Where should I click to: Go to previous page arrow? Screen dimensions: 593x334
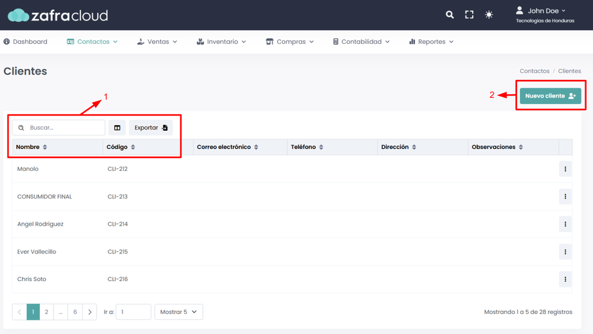point(19,312)
